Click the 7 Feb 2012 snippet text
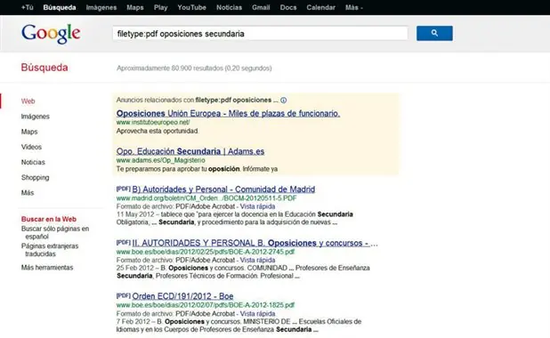Viewport: 550px width, 338px height. pos(239,326)
